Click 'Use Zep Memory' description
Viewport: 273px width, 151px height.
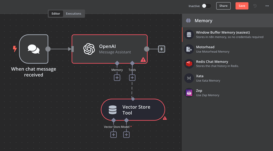(x=208, y=95)
